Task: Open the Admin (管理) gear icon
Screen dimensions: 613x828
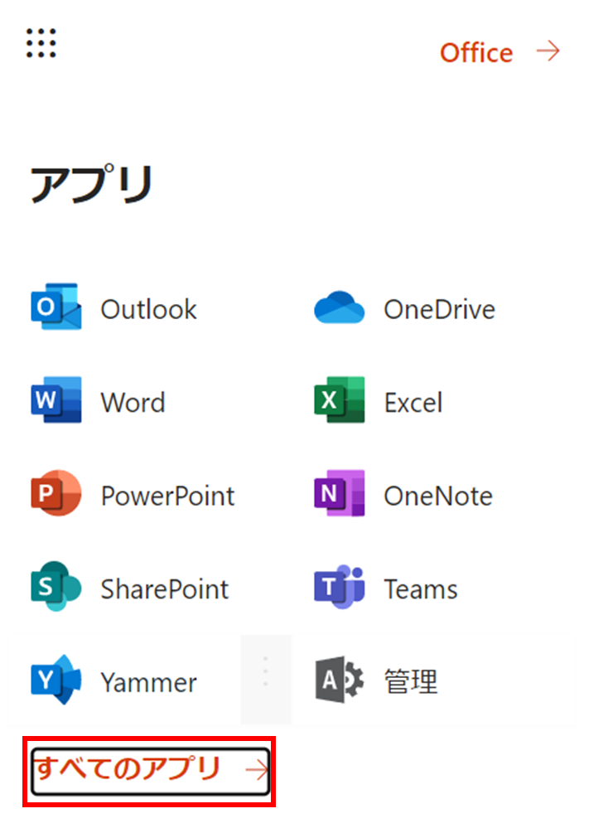Action: (x=339, y=680)
